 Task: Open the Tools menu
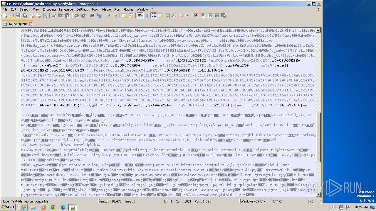(x=95, y=9)
